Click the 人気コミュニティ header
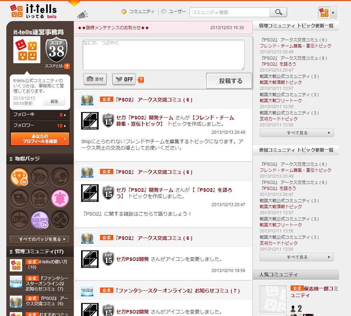 click(296, 275)
